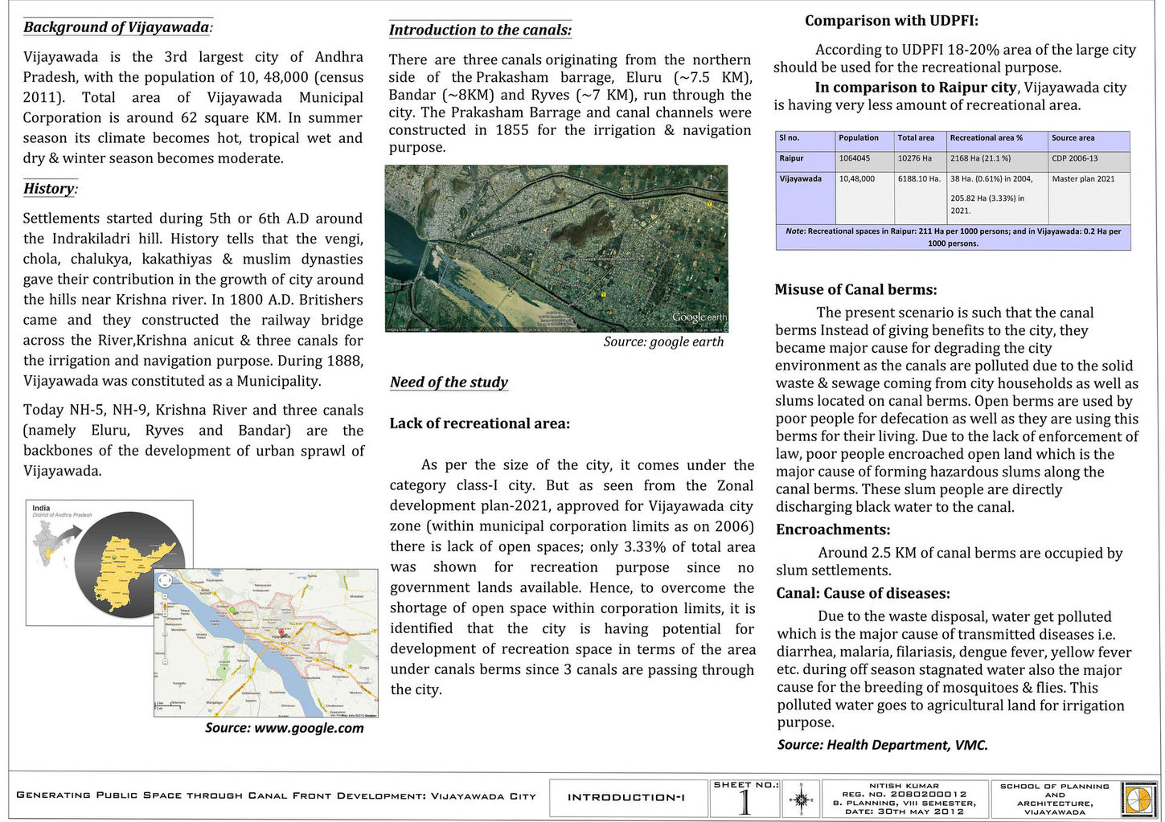
Task: Click the 'SHEET NO.:' label
Action: point(745,785)
